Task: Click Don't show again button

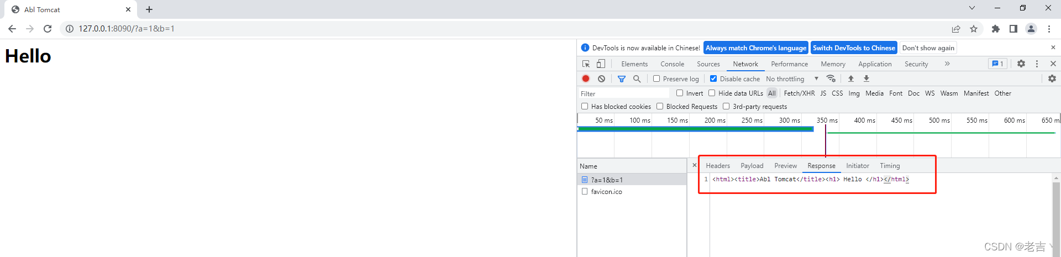Action: point(928,48)
